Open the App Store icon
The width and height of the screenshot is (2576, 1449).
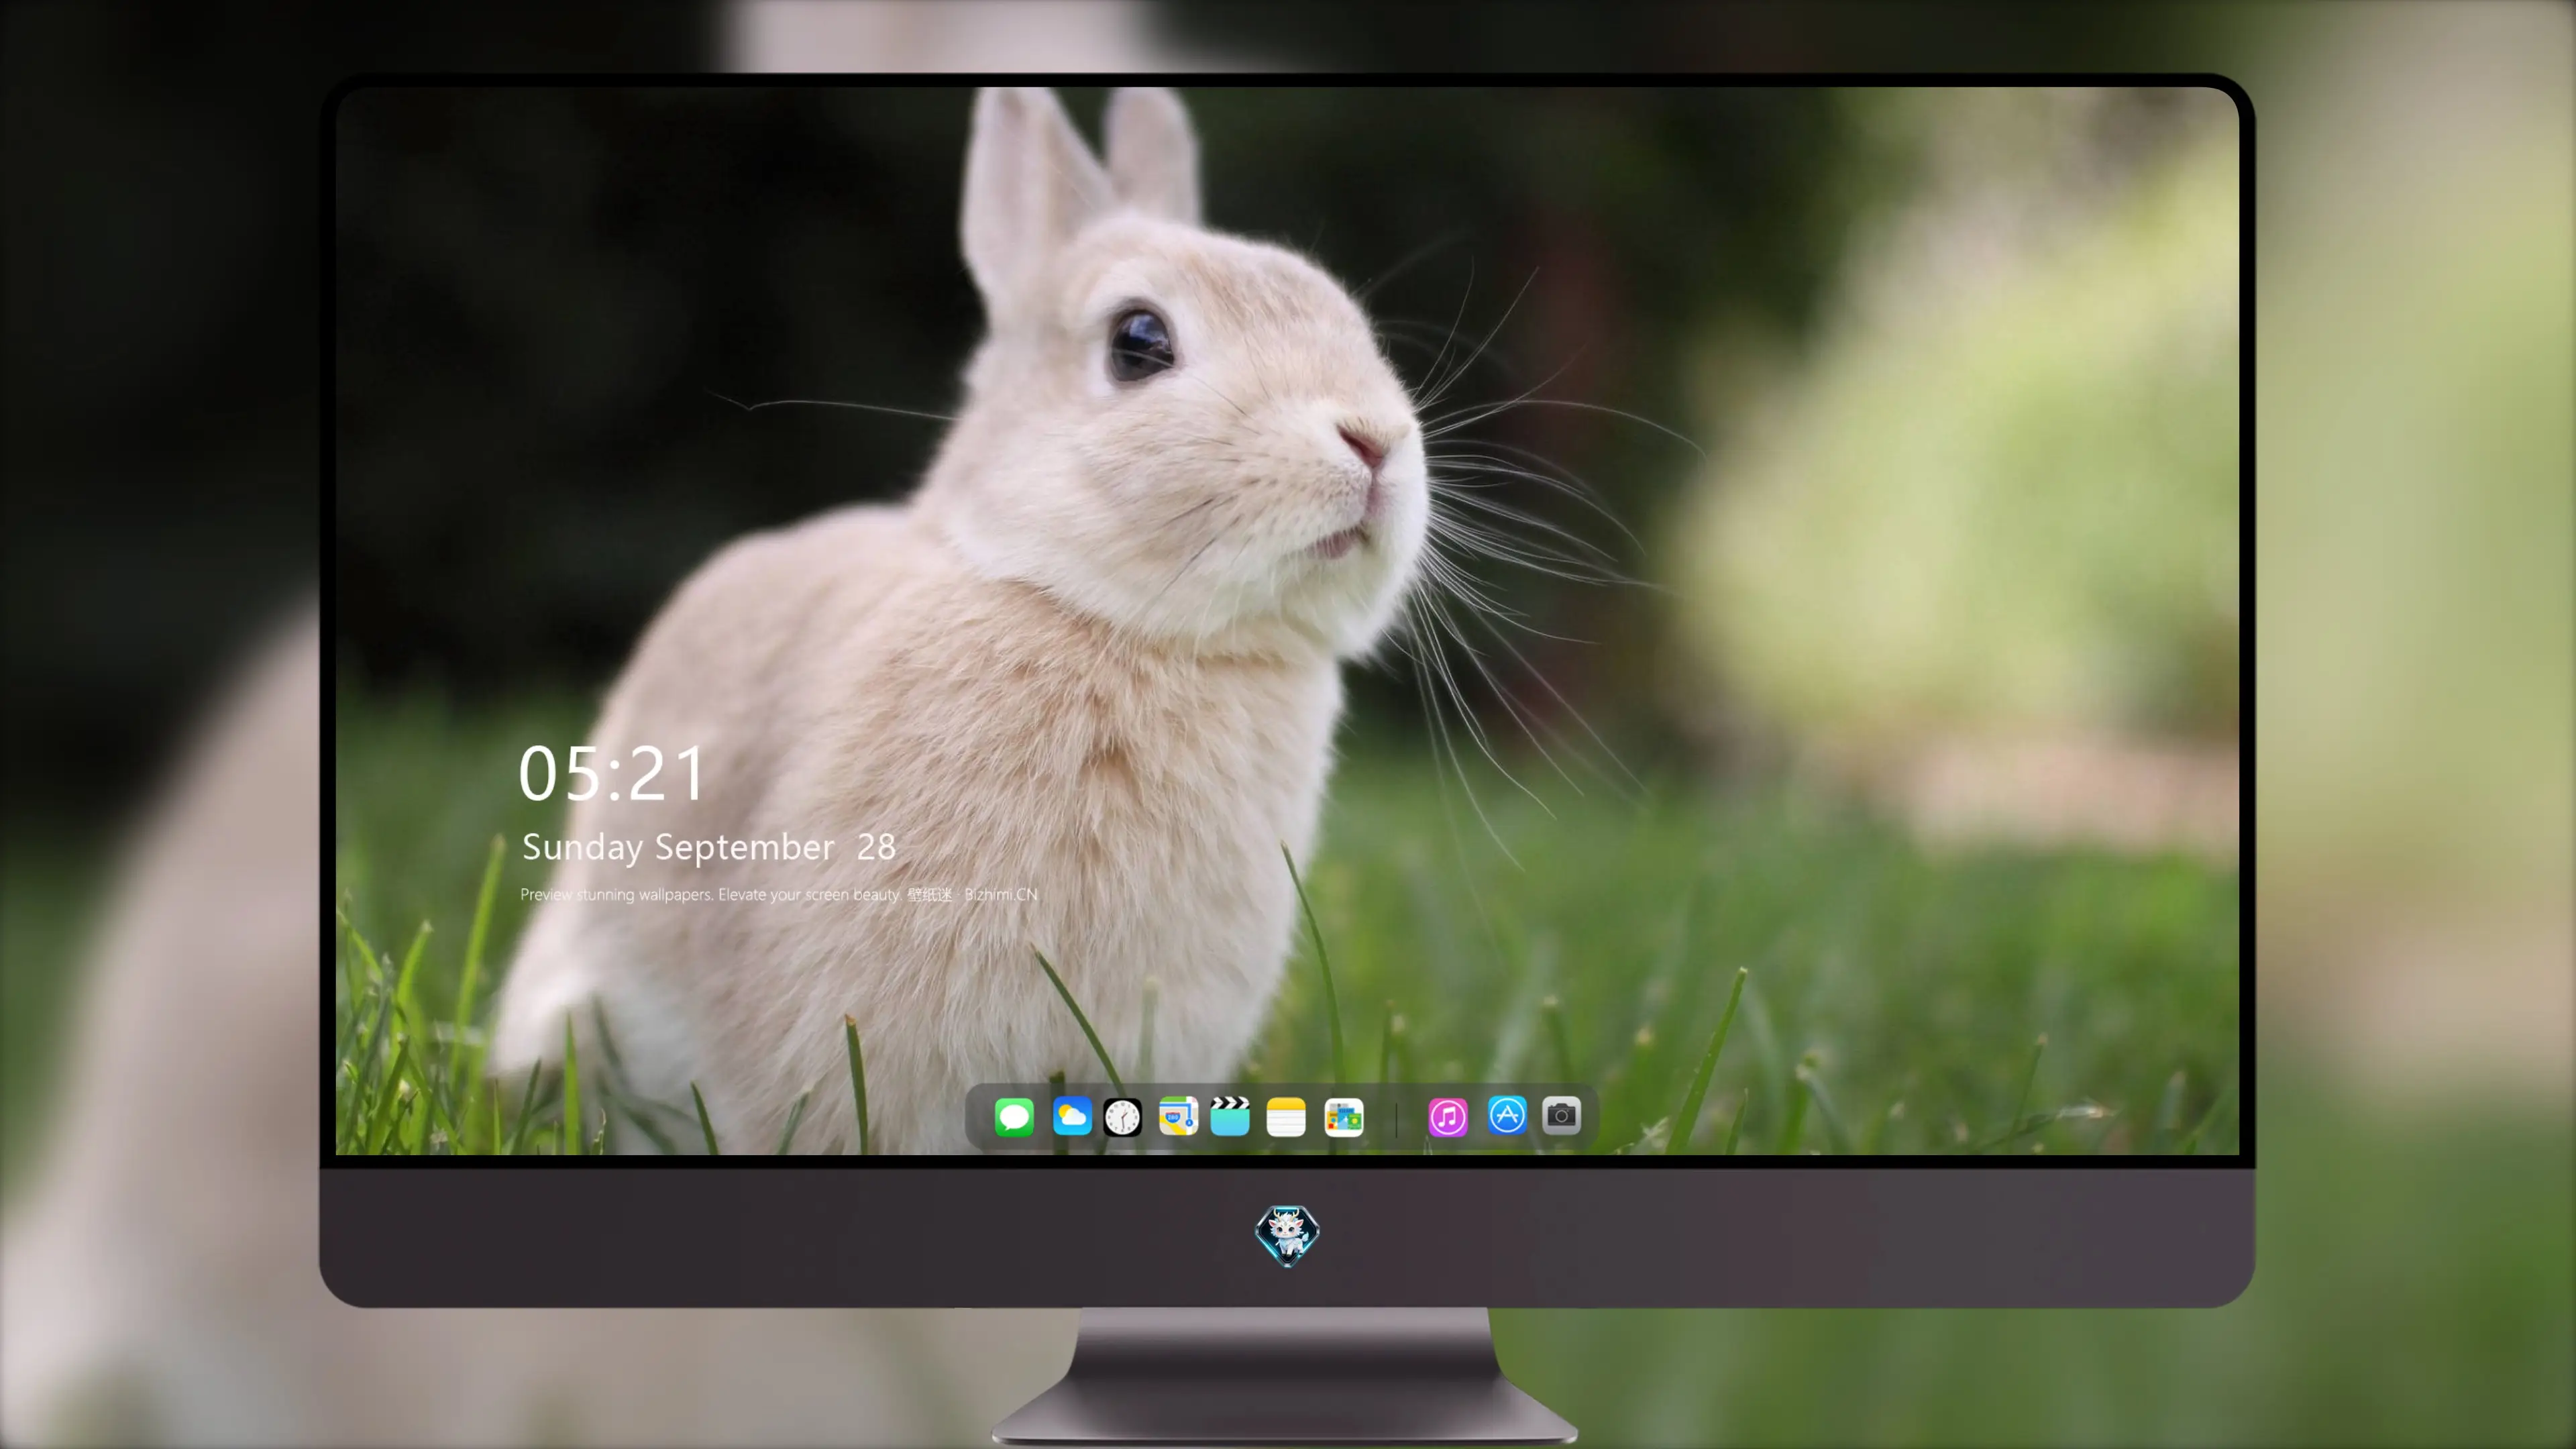(x=1507, y=1115)
